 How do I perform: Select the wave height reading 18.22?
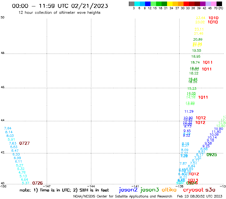(x=194, y=73)
